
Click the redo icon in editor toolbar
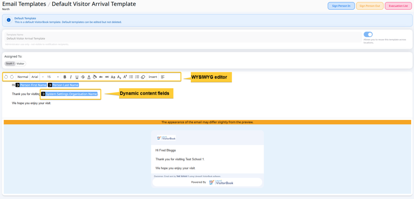click(12, 77)
